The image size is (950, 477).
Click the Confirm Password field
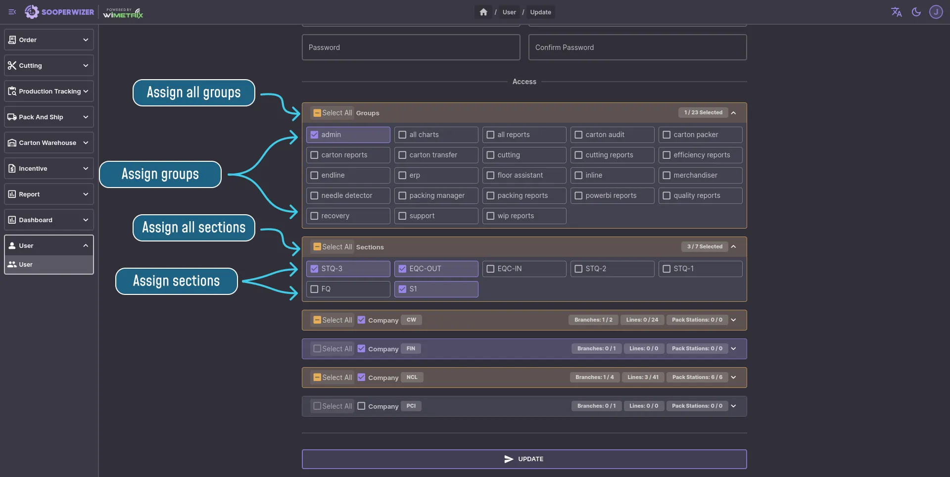(x=637, y=48)
